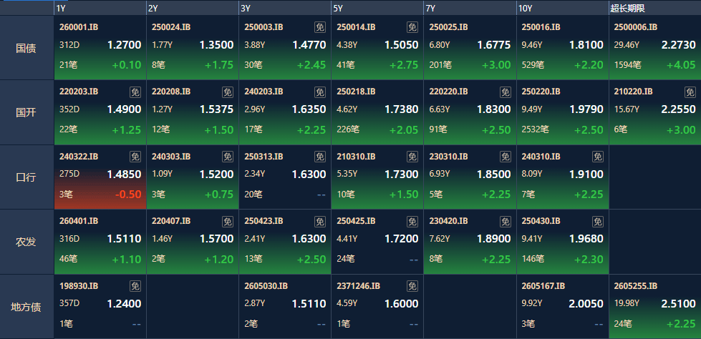Viewport: 701px width, 339px height.
Task: Click the 免 badge beside 250003.IB
Action: [319, 27]
